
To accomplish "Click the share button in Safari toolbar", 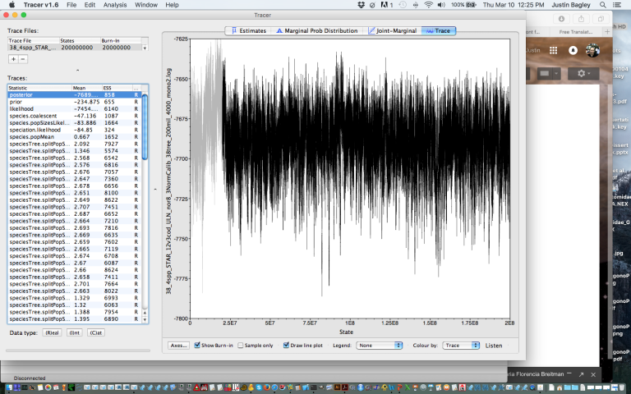I will pyautogui.click(x=581, y=19).
